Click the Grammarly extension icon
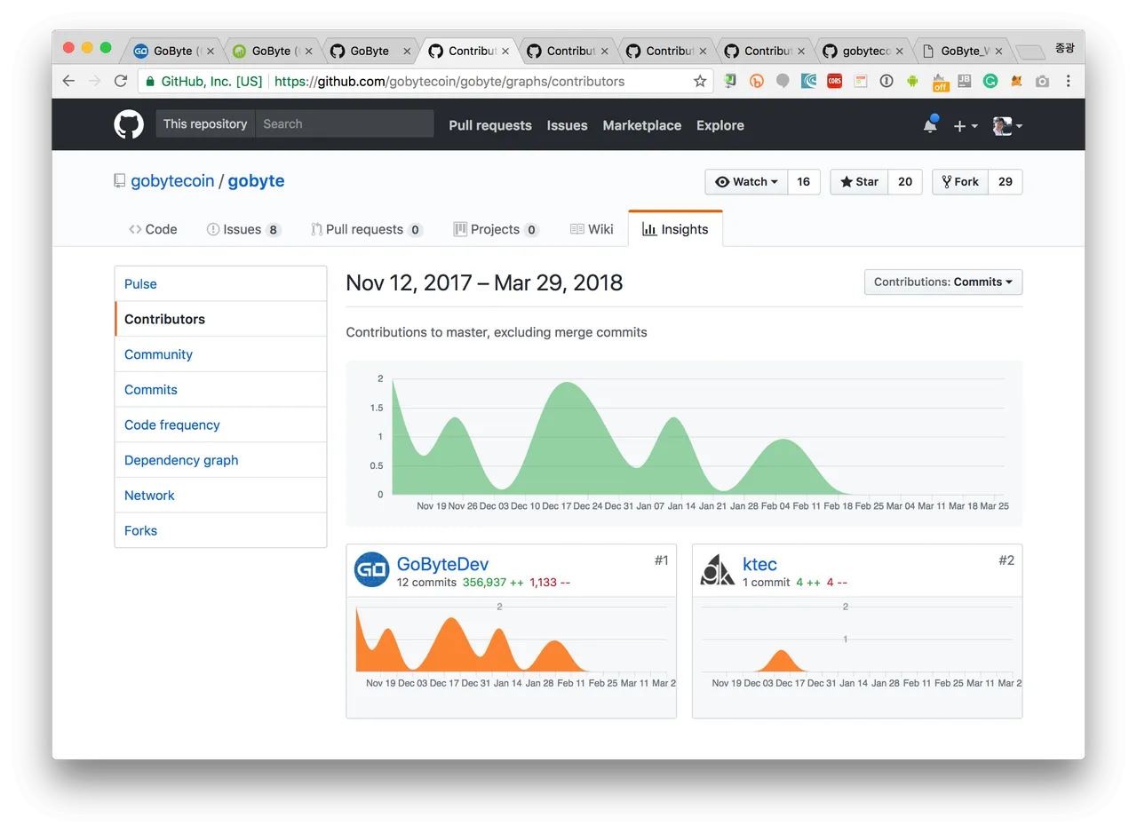Viewport: 1137px width, 834px height. click(990, 81)
